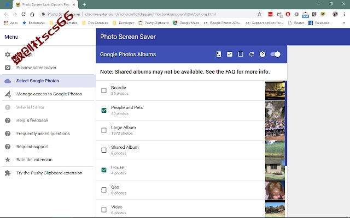Open the Dev Consoles bookmark folder
This screenshot has width=350, height=218.
tap(95, 23)
